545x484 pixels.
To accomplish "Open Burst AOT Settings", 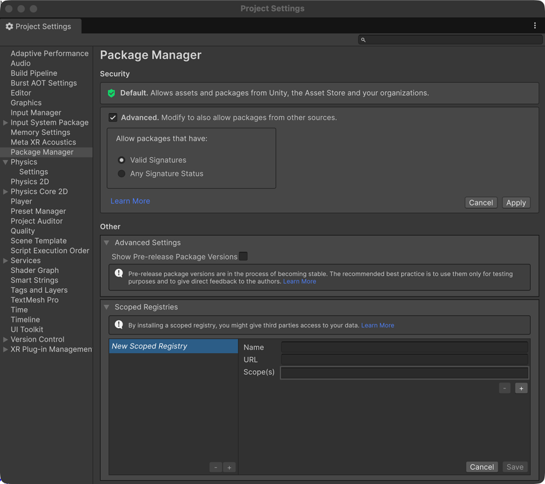I will pos(44,83).
